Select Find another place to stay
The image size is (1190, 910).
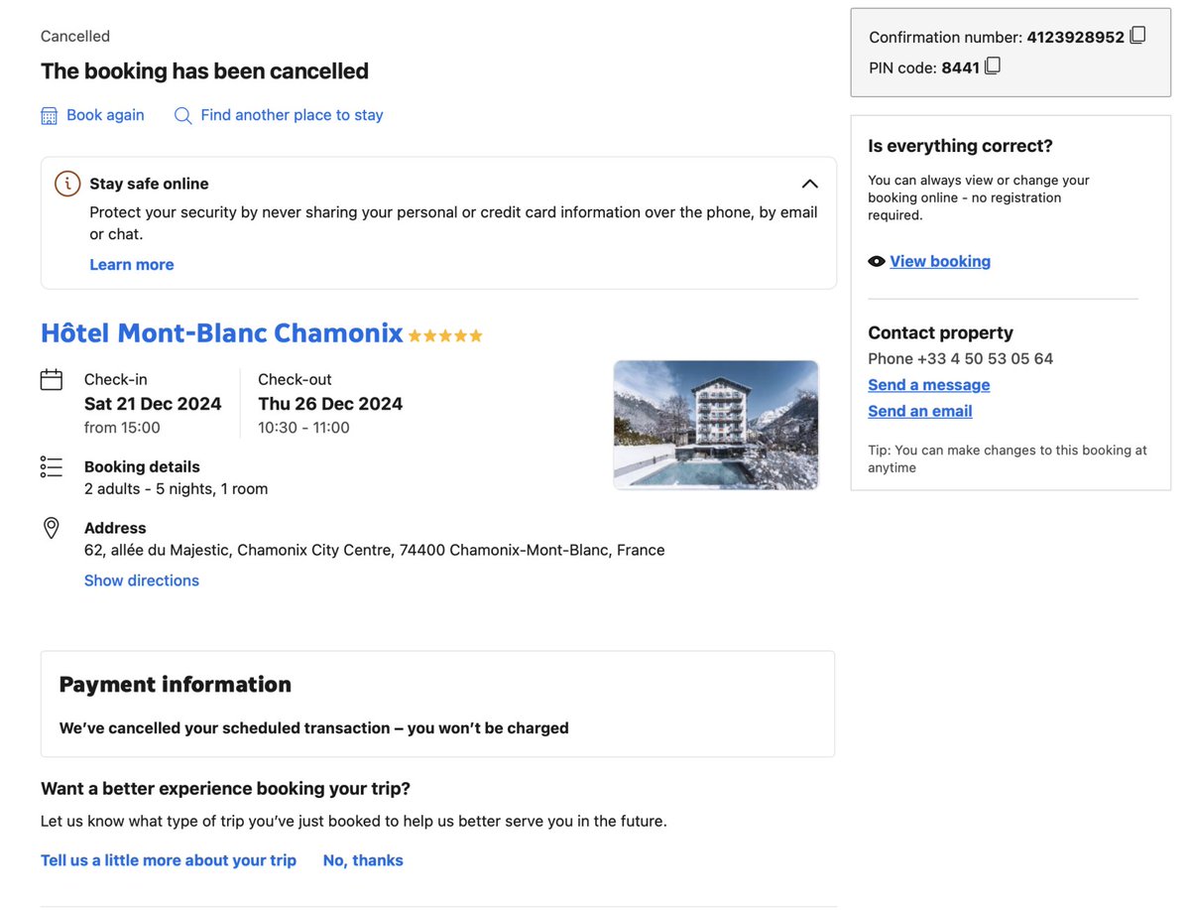click(292, 115)
